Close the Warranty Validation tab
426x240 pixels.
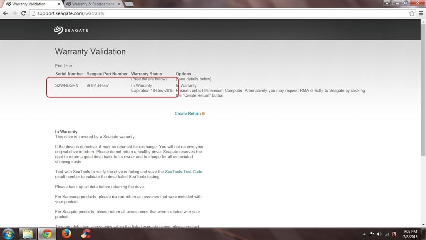coord(59,4)
